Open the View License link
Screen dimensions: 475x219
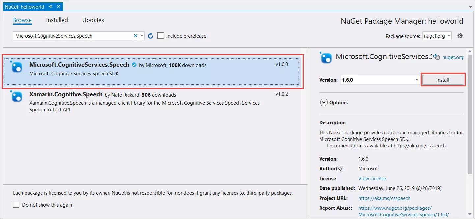[372, 179]
